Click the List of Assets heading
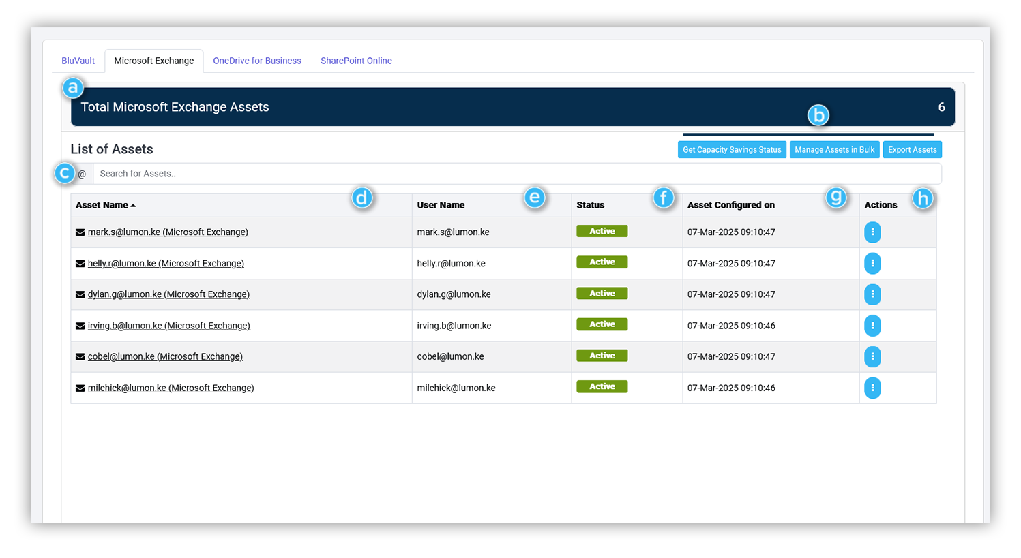This screenshot has width=1021, height=558. (112, 149)
